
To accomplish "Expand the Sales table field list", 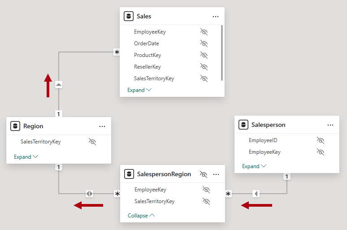I will click(139, 90).
